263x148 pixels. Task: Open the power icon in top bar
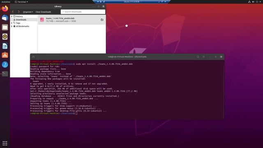[x=257, y=2]
